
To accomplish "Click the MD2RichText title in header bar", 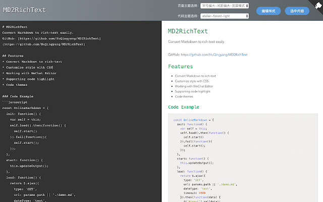I will pos(24,10).
